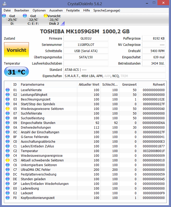171x207 pixels.
Task: Click the Betriebsstunden value 3434 Std.
Action: (154, 63)
